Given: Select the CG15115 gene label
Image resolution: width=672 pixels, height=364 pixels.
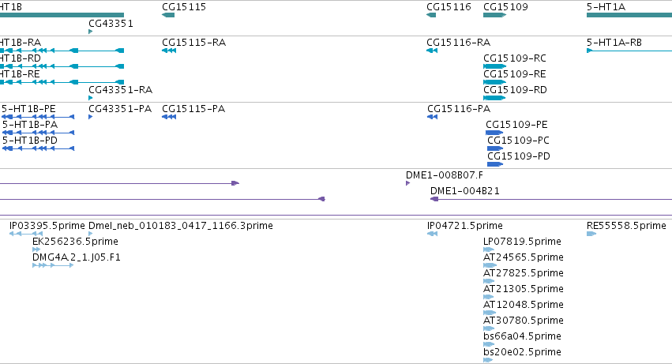Looking at the screenshot, I should [184, 7].
